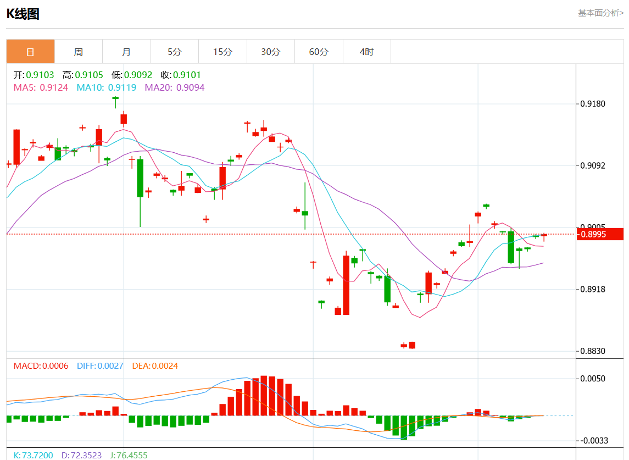
Task: Click the MA20: 0.9094 indicator label
Action: coord(175,87)
